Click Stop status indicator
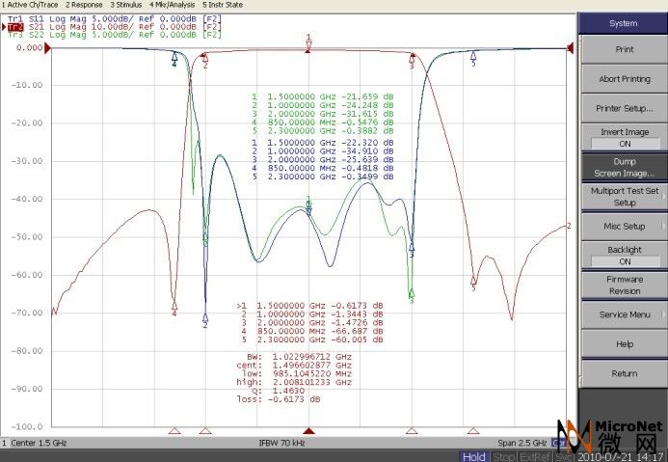Image resolution: width=668 pixels, height=462 pixels. pyautogui.click(x=503, y=457)
